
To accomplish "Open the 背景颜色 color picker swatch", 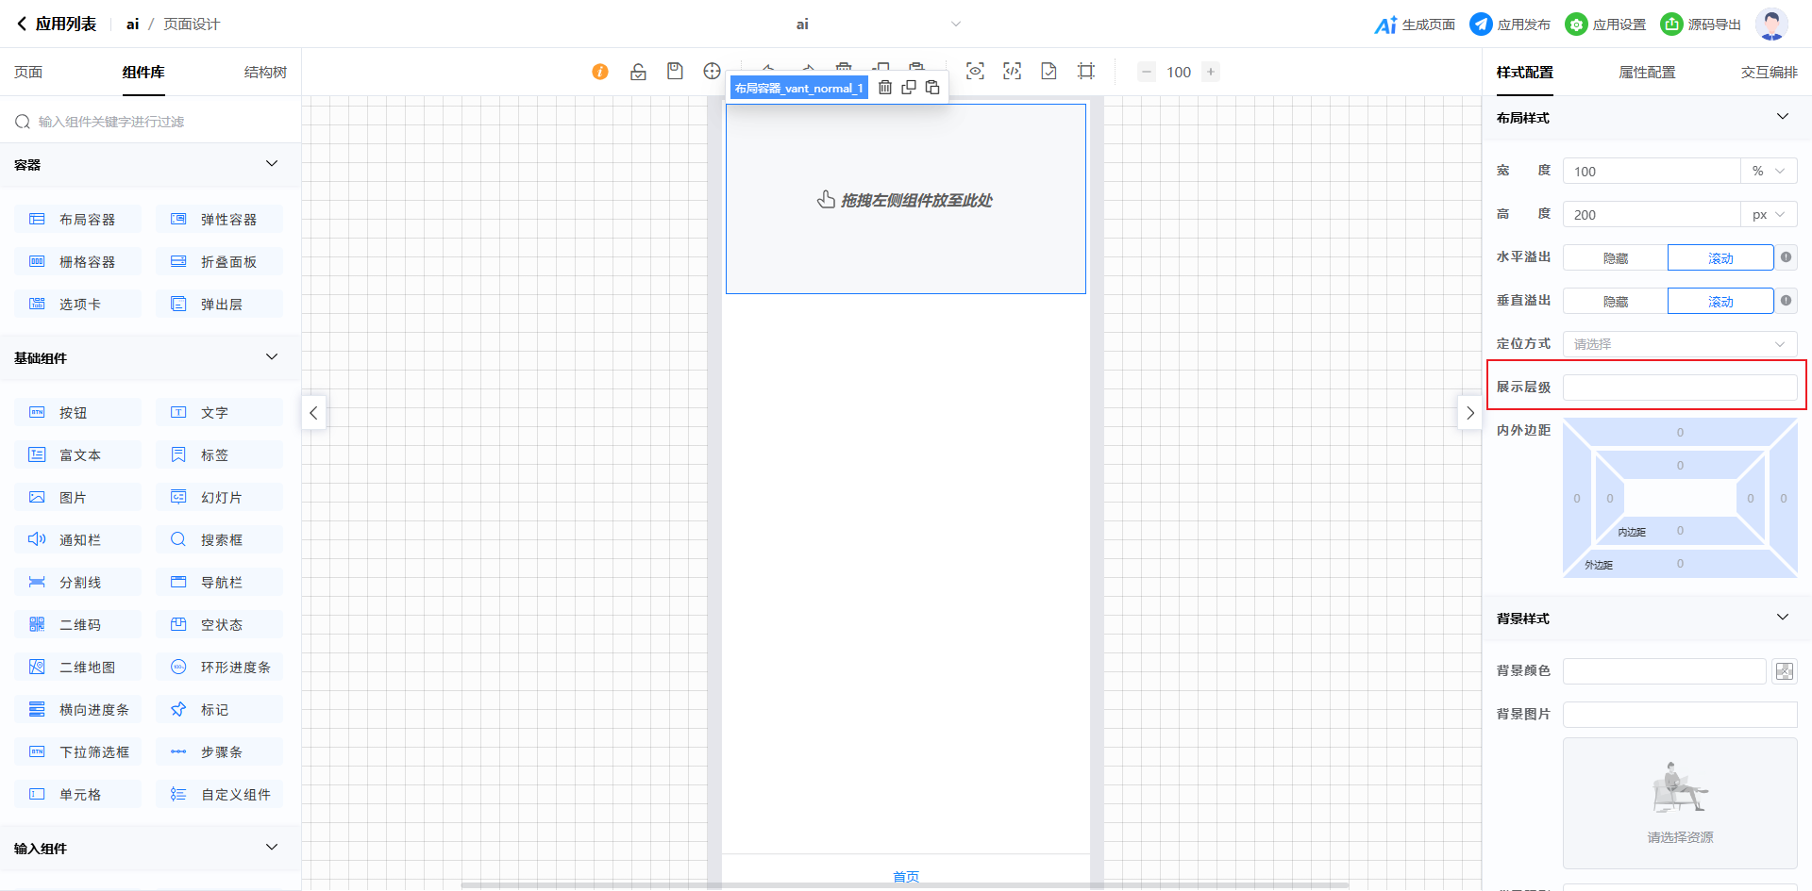I will point(1784,671).
